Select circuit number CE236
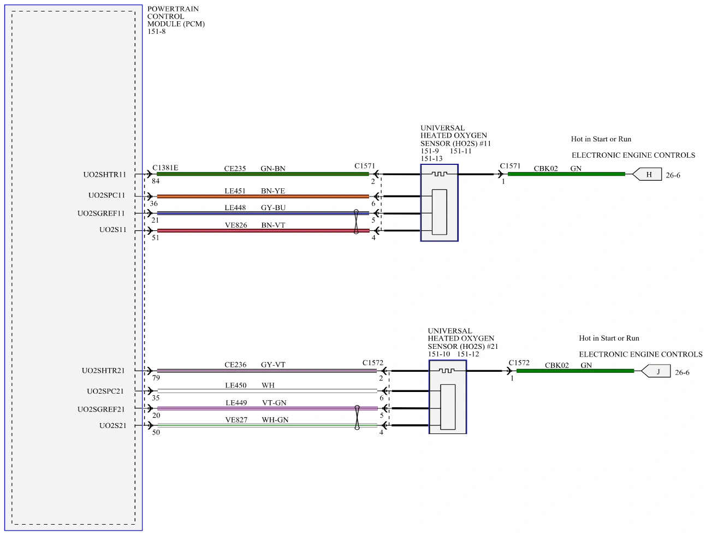 pos(235,365)
